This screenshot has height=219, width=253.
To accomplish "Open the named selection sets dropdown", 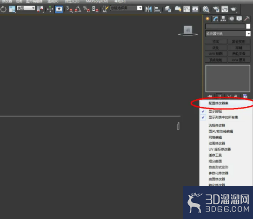I will pyautogui.click(x=126, y=8).
